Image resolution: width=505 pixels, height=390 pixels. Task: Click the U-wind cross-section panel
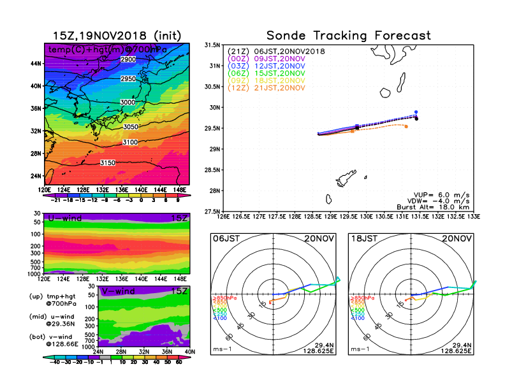click(117, 244)
